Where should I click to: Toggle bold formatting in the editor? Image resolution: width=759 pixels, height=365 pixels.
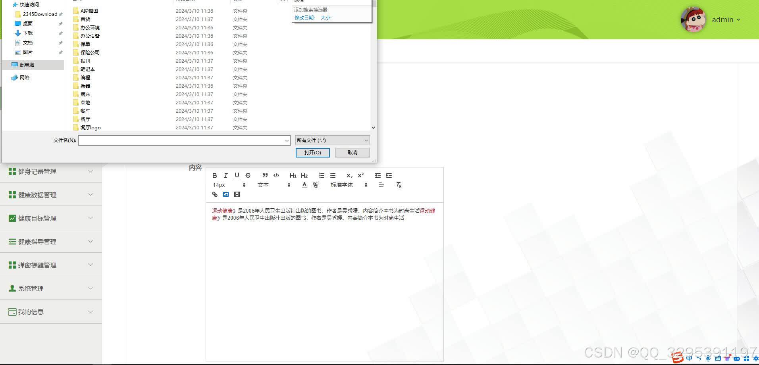(214, 175)
